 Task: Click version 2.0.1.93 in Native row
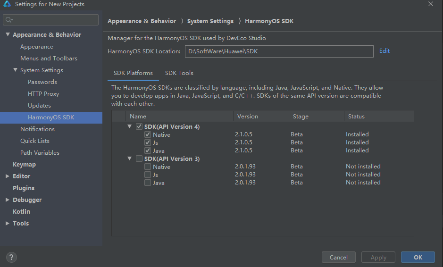(x=245, y=167)
